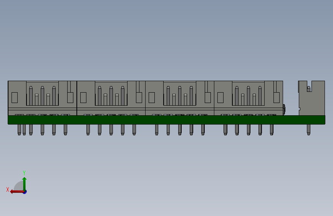This screenshot has width=333, height=216.
Task: Select the green PCB board of the model
Action: [x=166, y=120]
